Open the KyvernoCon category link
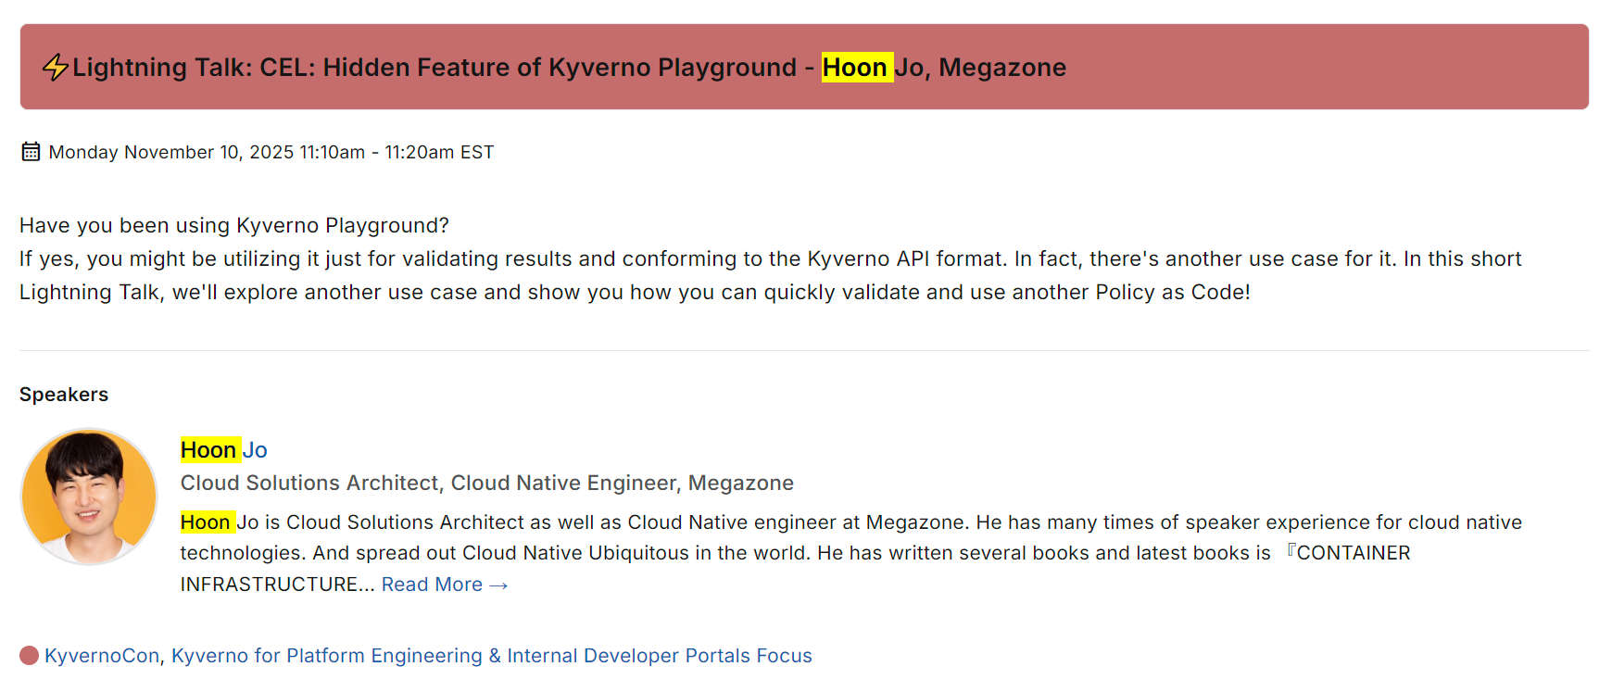1612x679 pixels. 102,656
